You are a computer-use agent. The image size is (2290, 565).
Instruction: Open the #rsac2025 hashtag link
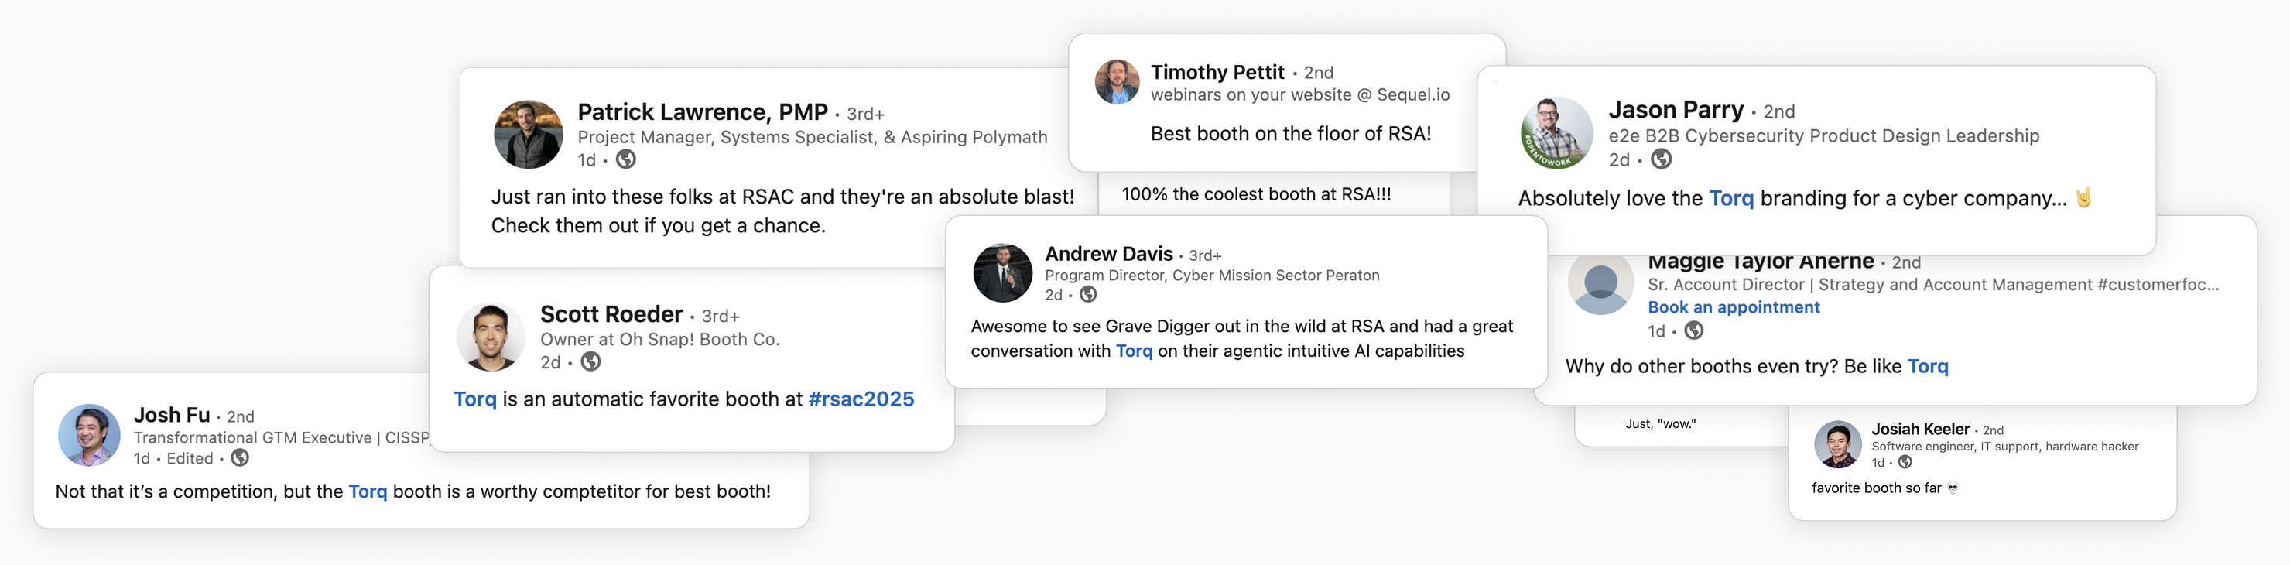[x=861, y=399]
